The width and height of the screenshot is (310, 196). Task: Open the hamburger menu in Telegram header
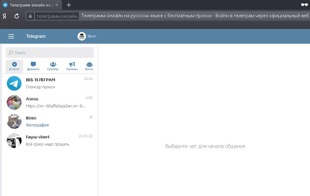(11, 36)
